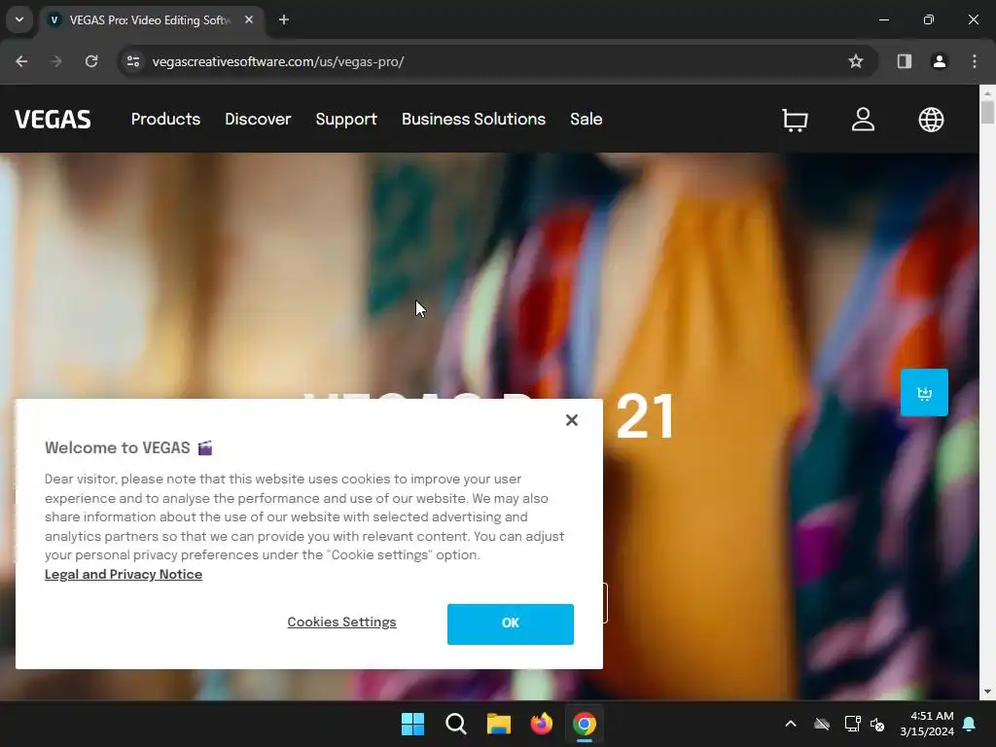The width and height of the screenshot is (996, 747).
Task: Go forward with the browser forward arrow
Action: click(56, 61)
